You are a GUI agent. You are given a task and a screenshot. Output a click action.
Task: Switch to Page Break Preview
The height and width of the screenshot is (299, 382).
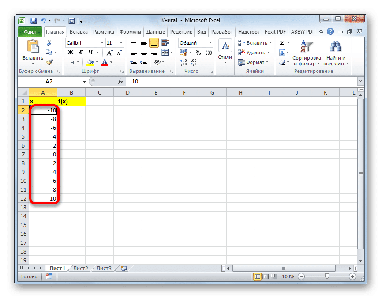[274, 276]
